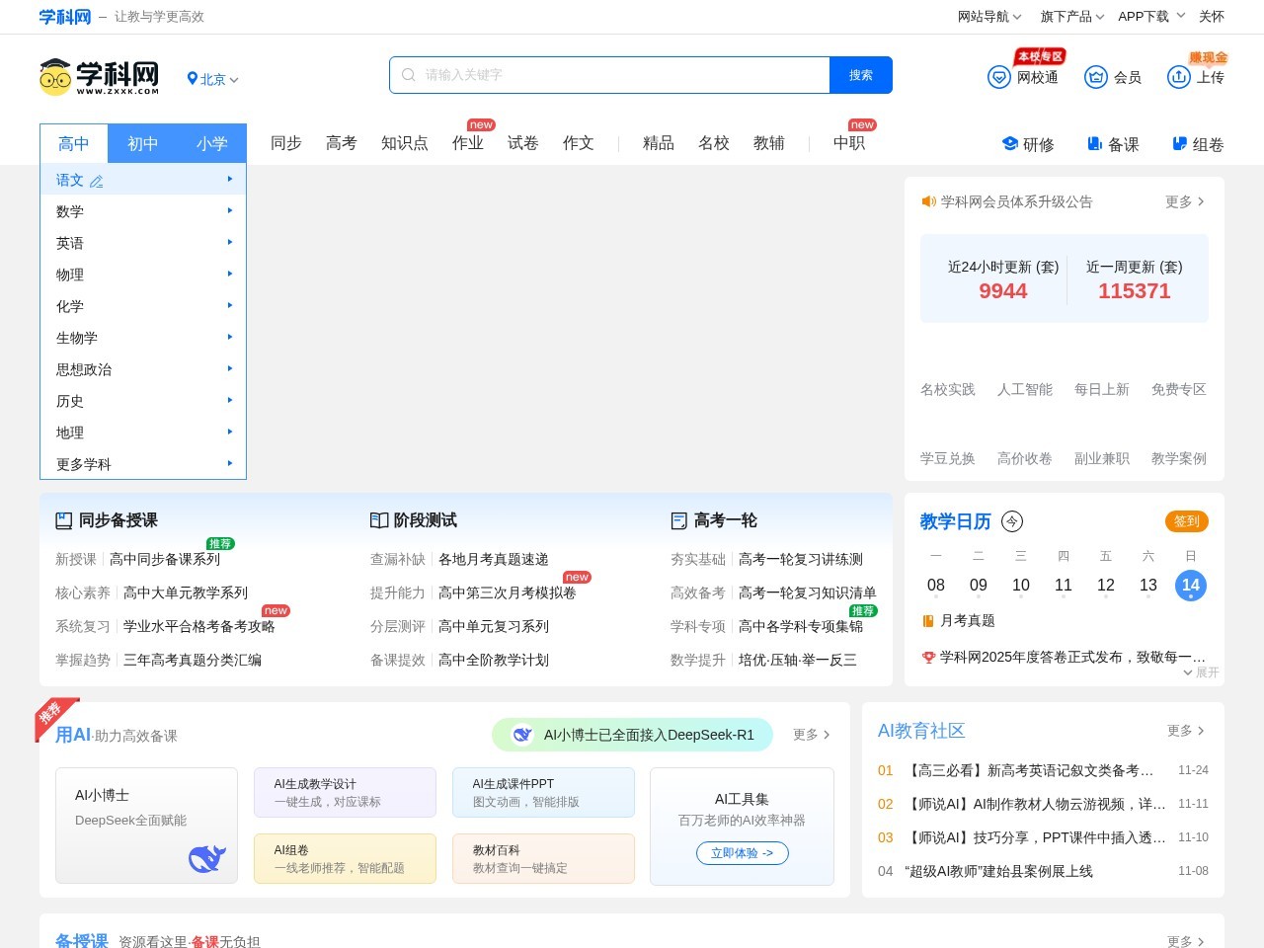The height and width of the screenshot is (948, 1264).
Task: Click the pencil edit icon beside 语文
Action: pos(96,181)
